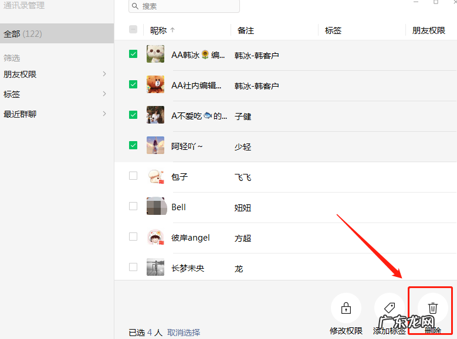Check the 彼岸angel contact checkbox
The width and height of the screenshot is (457, 339).
click(133, 237)
